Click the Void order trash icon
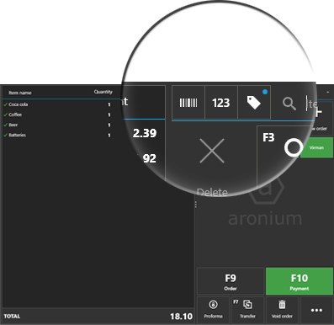Image resolution: width=334 pixels, height=325 pixels. click(x=282, y=305)
